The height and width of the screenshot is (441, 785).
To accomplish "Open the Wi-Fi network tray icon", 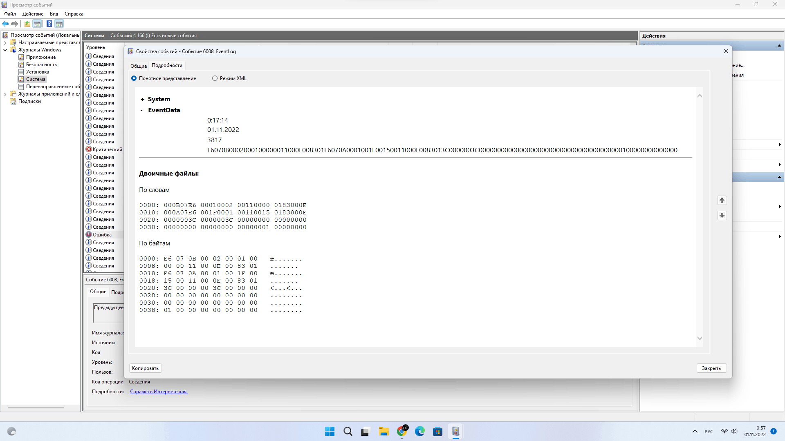I will tap(724, 431).
